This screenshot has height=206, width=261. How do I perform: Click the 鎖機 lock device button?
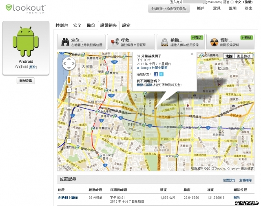181,42
